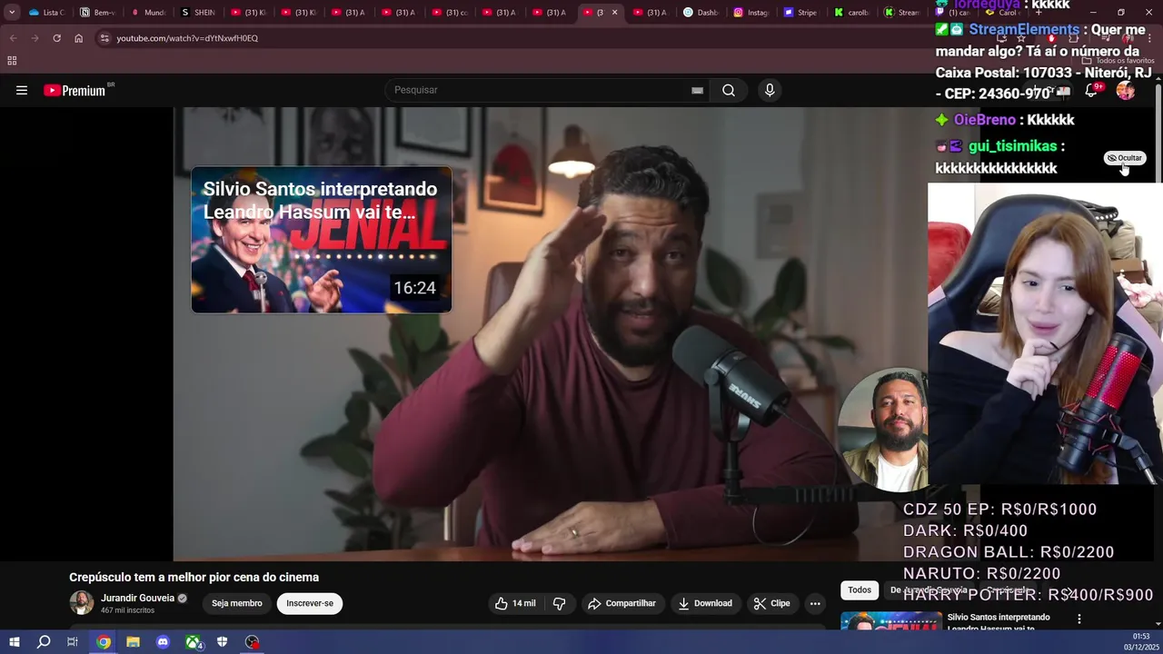Screen dimensions: 1163x654
Task: Click the Seja membro button
Action: [237, 603]
